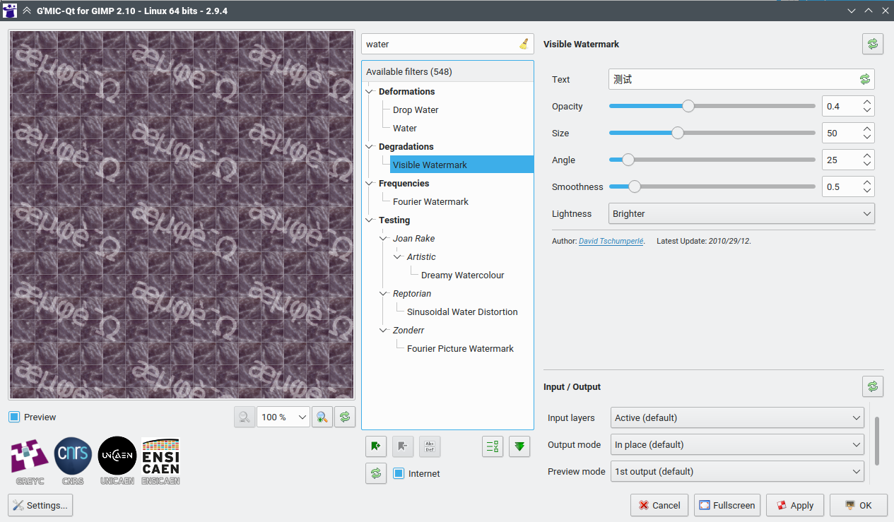Viewport: 894px width, 522px height.
Task: Click the add fave icon
Action: point(376,446)
